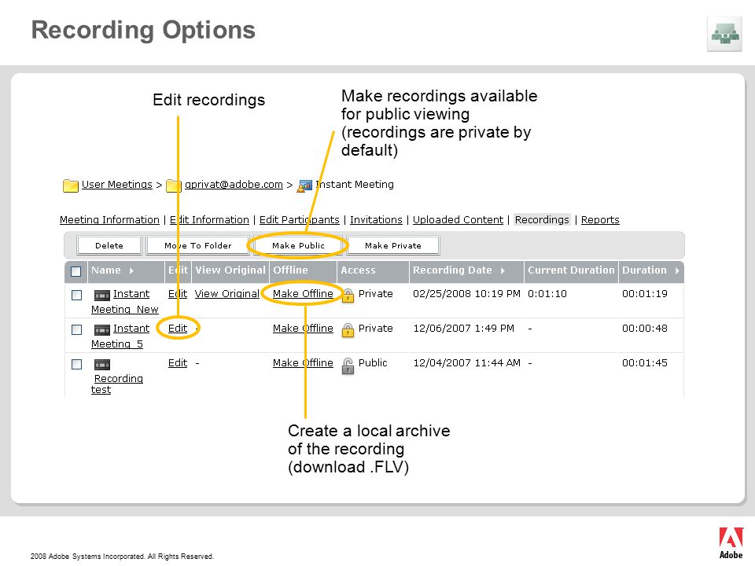Click the date 12/06/2007 1:49 PM
Image resolution: width=755 pixels, height=566 pixels.
[464, 329]
